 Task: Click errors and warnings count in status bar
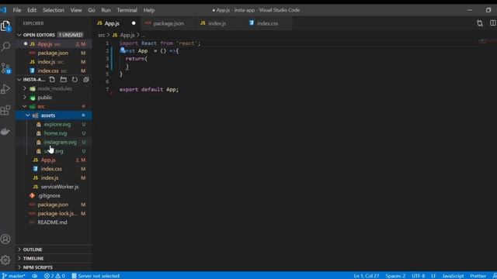[54, 276]
